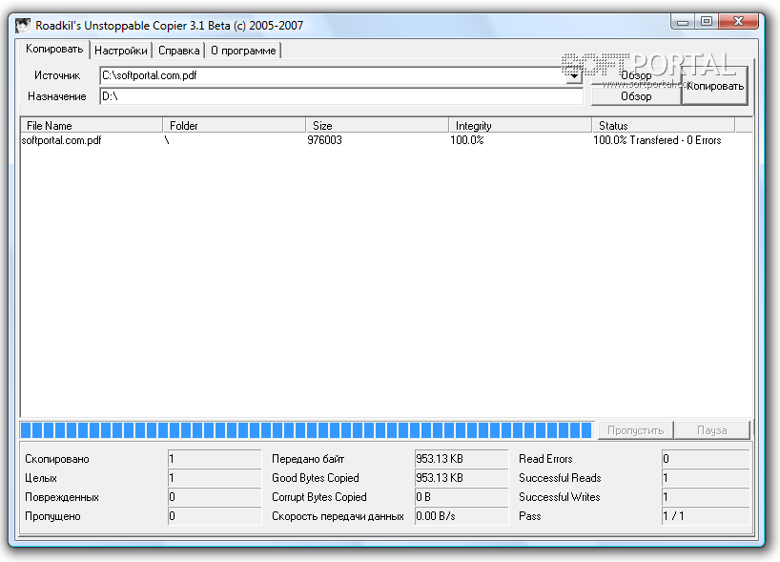Sort by File Name column header

(92, 125)
